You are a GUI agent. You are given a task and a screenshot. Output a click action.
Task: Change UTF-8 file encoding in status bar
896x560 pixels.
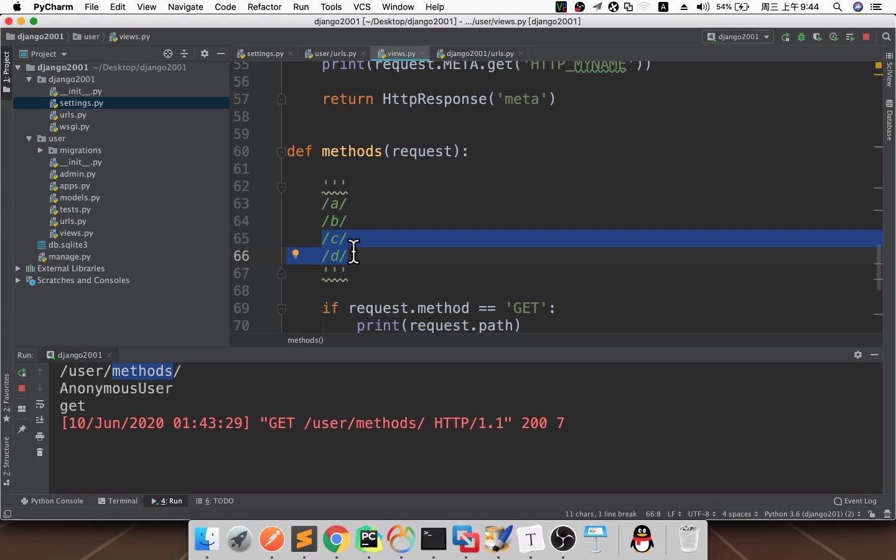pos(702,514)
